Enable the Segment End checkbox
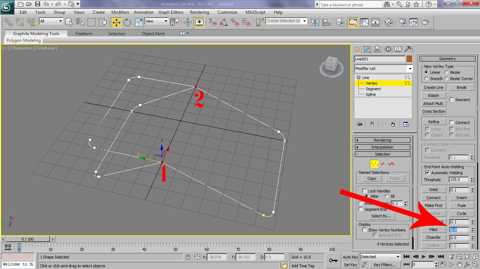Viewport: 480px width, 269px height. pyautogui.click(x=361, y=209)
